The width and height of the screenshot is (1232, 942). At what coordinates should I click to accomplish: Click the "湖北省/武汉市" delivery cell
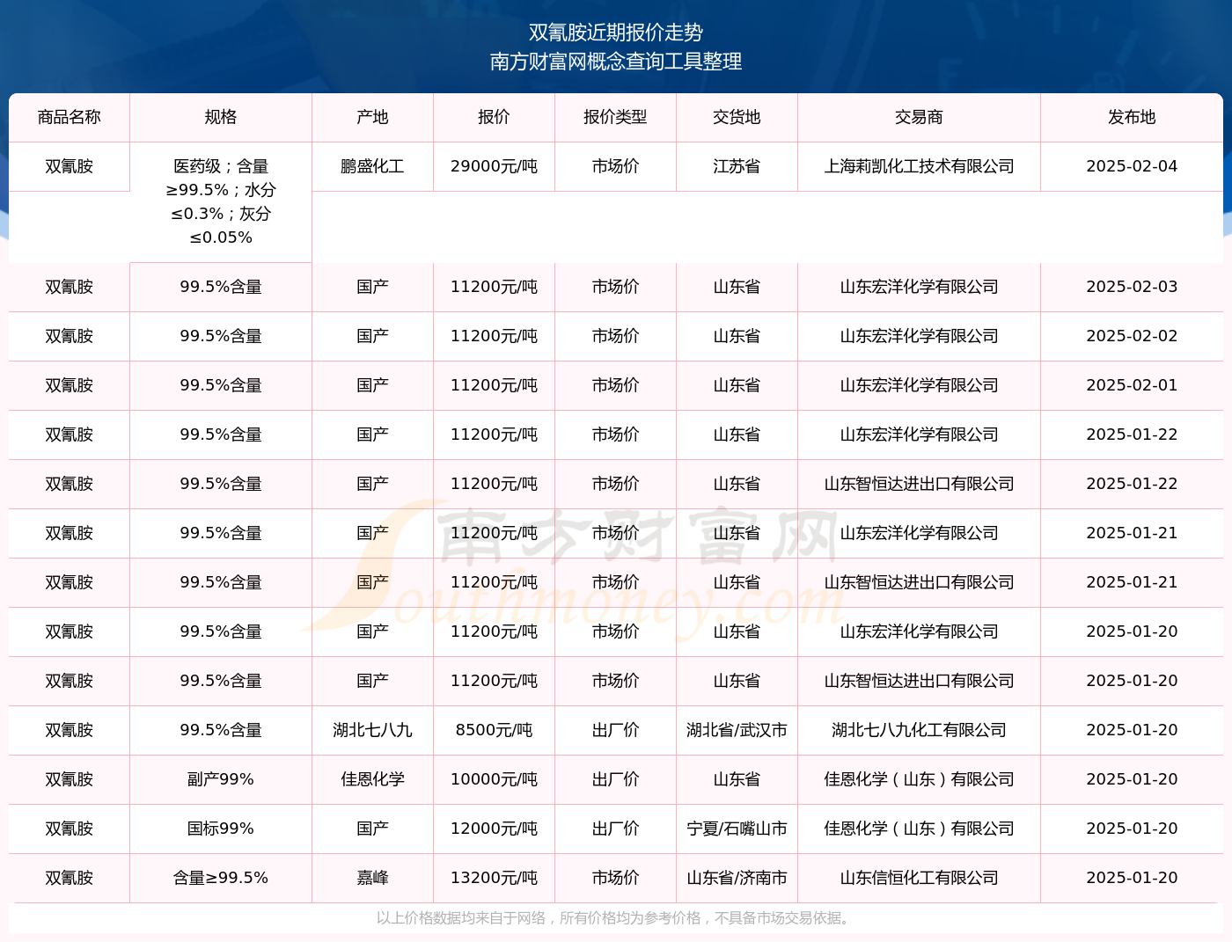coord(737,730)
